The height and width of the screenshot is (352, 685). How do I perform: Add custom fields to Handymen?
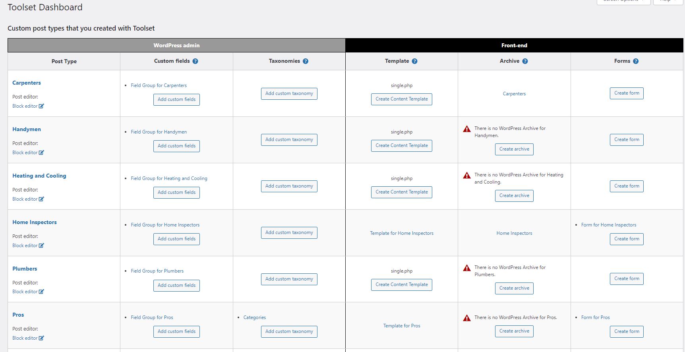pos(176,146)
